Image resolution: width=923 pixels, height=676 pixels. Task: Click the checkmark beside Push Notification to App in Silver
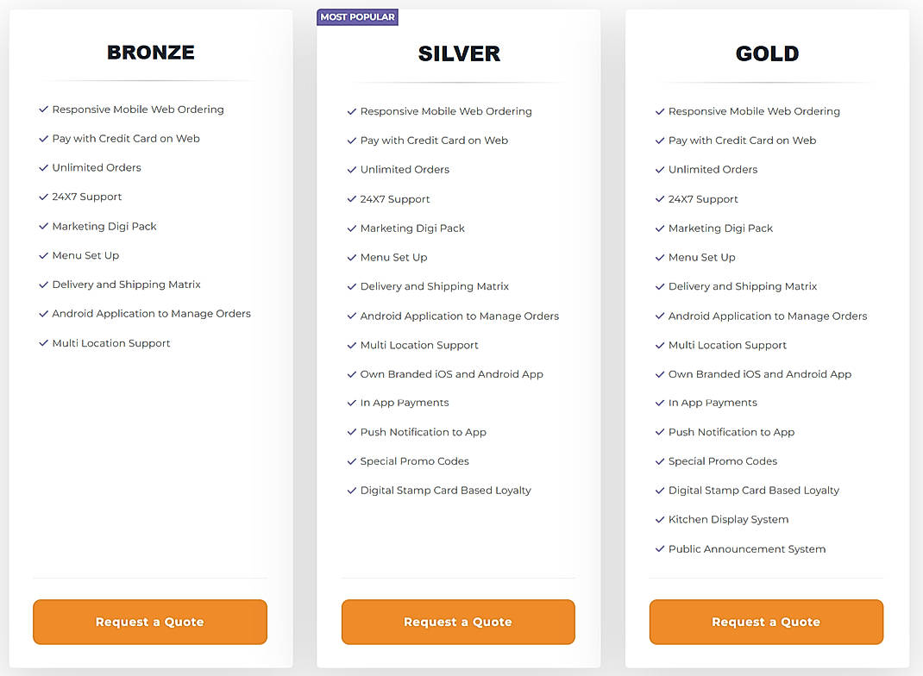click(351, 431)
